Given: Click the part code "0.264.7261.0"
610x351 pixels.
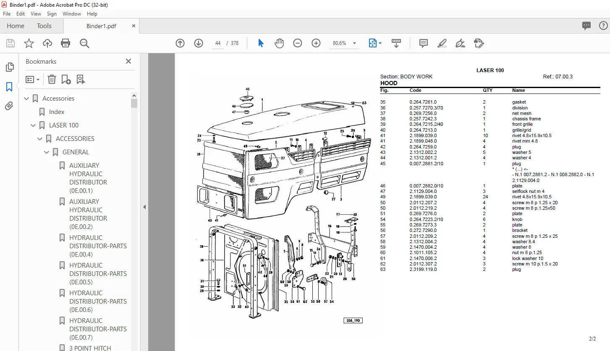Looking at the screenshot, I should coord(423,102).
